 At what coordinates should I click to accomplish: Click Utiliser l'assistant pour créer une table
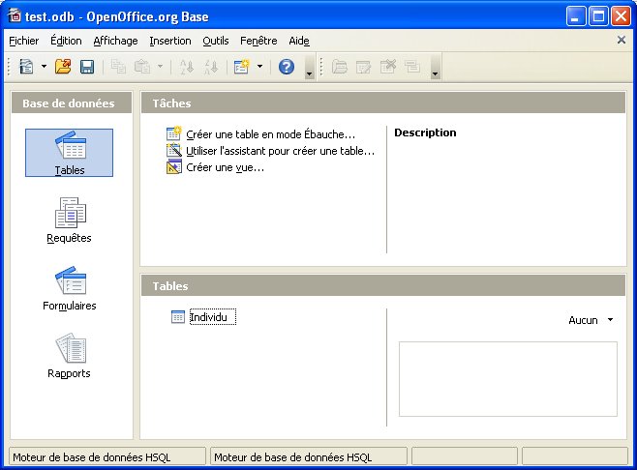pos(281,151)
